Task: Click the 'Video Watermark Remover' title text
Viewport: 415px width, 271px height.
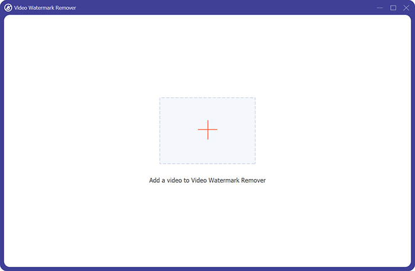Action: point(40,8)
